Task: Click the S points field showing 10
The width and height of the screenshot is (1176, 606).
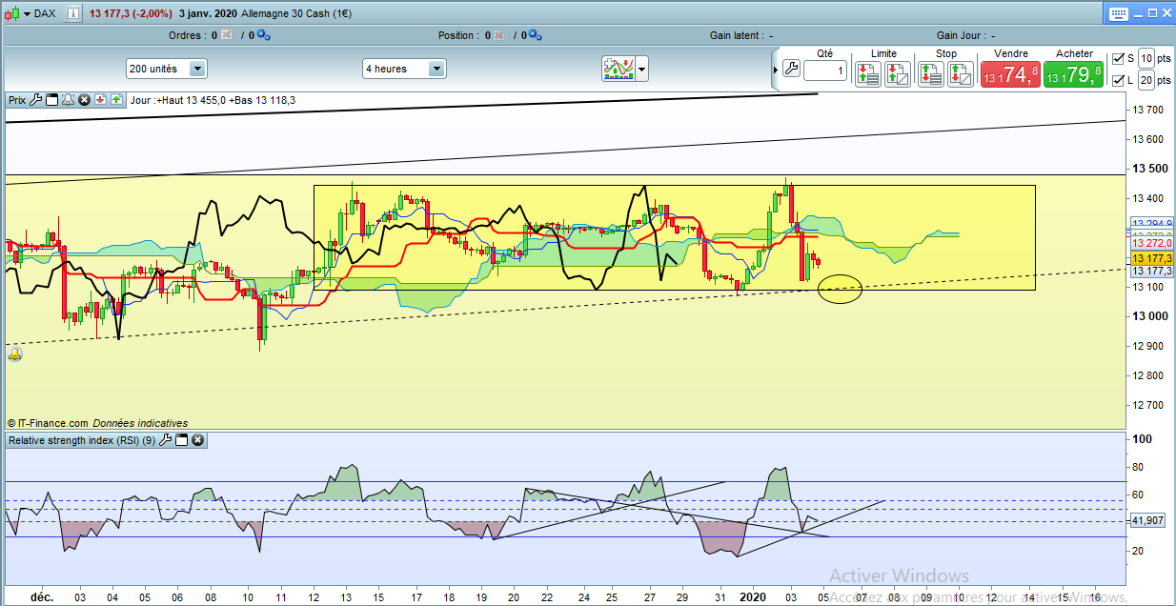Action: click(1146, 59)
